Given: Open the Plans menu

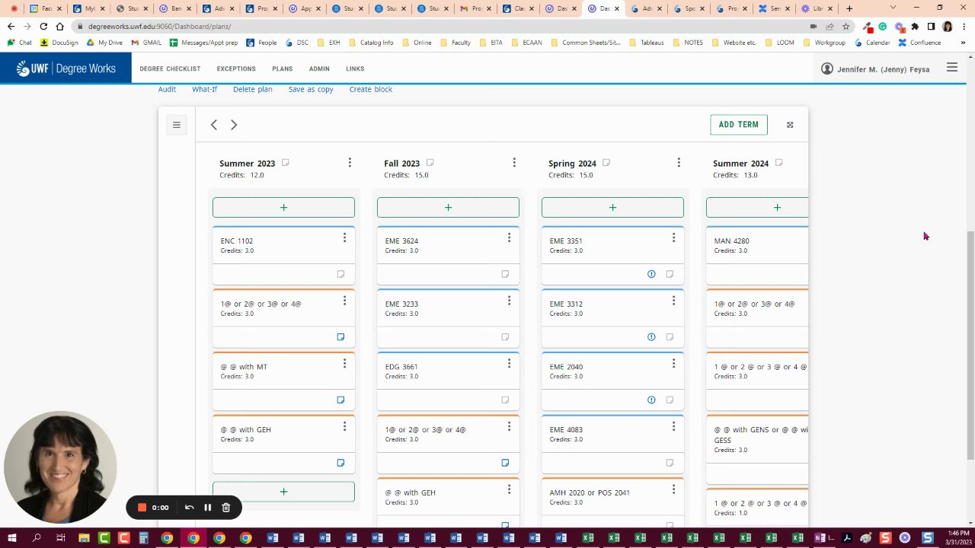Looking at the screenshot, I should pos(282,69).
